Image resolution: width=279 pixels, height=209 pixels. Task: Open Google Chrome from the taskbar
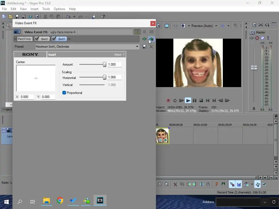pyautogui.click(x=60, y=201)
